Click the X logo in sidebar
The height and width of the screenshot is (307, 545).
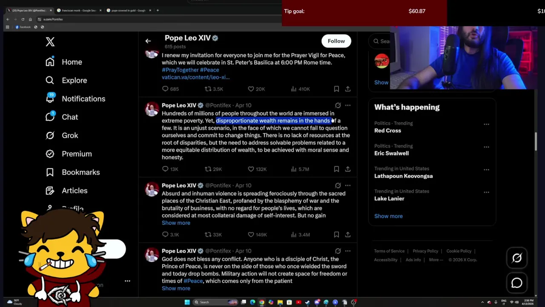click(x=50, y=42)
